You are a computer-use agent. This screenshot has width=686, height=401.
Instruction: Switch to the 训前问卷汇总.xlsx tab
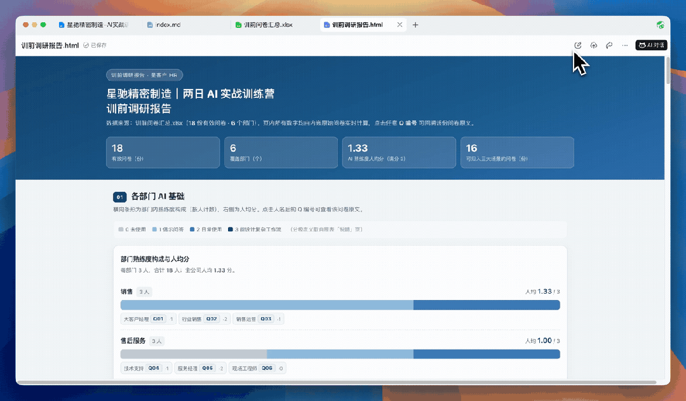264,25
